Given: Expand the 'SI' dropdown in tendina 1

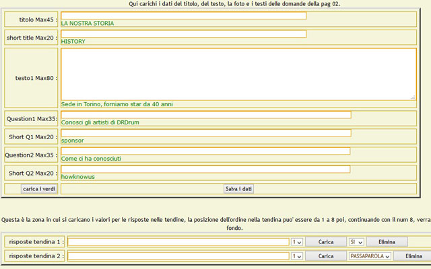Looking at the screenshot, I should [x=356, y=241].
